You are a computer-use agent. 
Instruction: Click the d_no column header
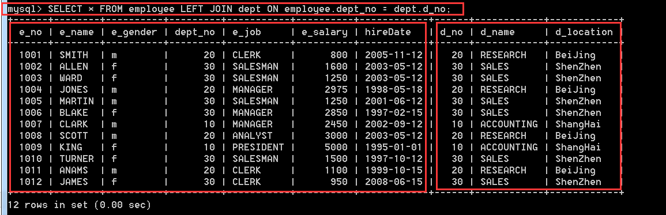pos(451,32)
